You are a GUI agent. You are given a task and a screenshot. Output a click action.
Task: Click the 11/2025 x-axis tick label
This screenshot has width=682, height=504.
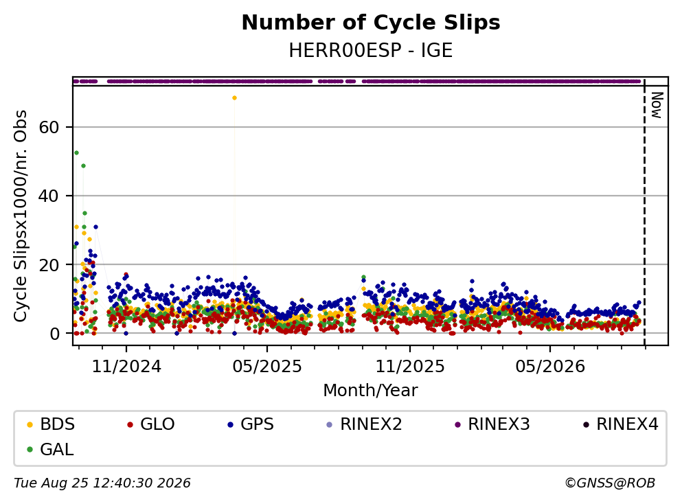(x=410, y=367)
